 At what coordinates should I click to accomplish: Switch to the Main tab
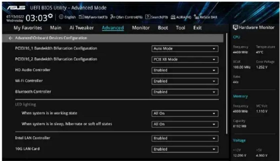56,28
